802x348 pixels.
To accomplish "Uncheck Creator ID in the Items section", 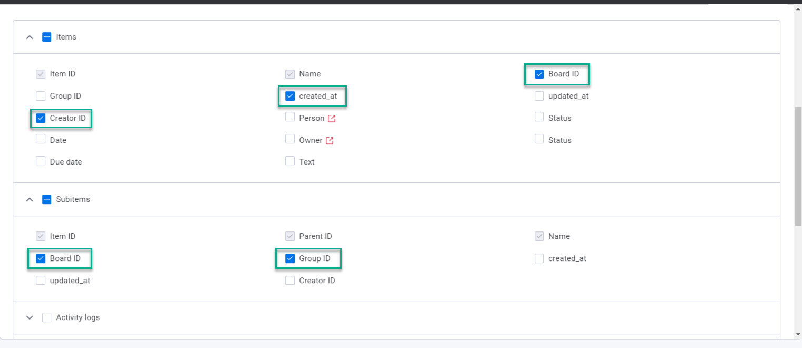I will click(41, 119).
